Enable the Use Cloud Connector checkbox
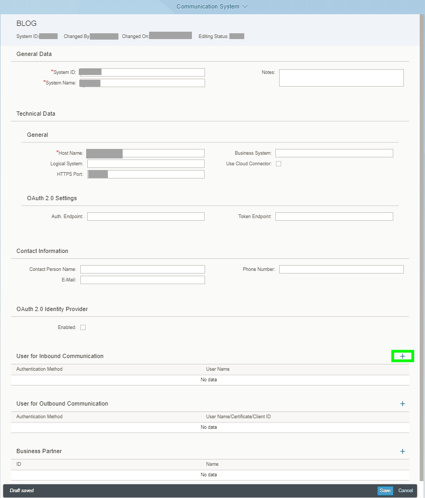Image resolution: width=425 pixels, height=498 pixels. pyautogui.click(x=279, y=164)
